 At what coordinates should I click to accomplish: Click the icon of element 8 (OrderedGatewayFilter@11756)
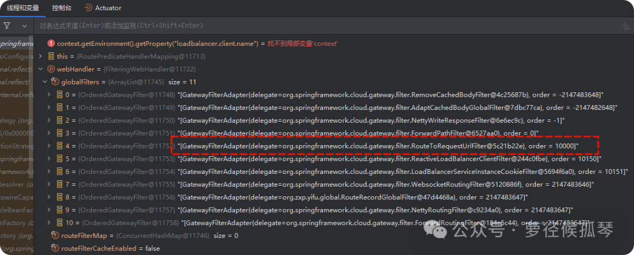click(60, 197)
